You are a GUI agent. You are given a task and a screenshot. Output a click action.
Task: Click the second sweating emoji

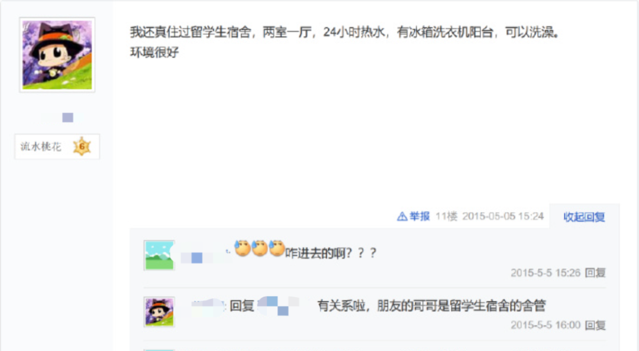[260, 248]
